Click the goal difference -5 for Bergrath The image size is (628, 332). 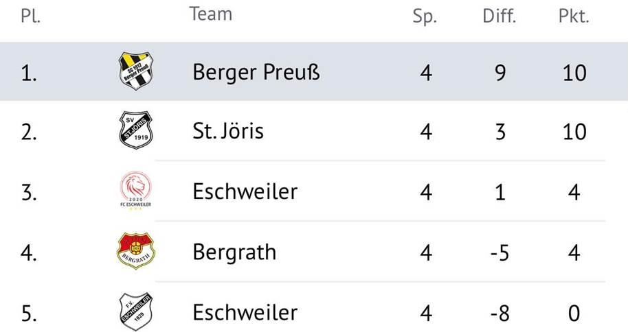[500, 253]
